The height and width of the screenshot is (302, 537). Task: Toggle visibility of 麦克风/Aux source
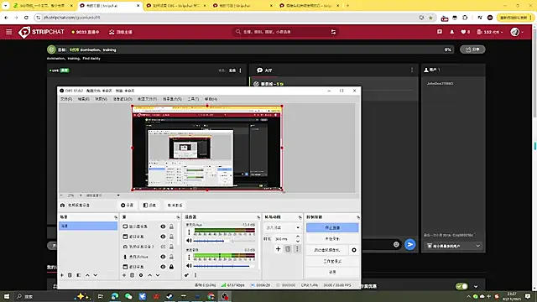(163, 257)
